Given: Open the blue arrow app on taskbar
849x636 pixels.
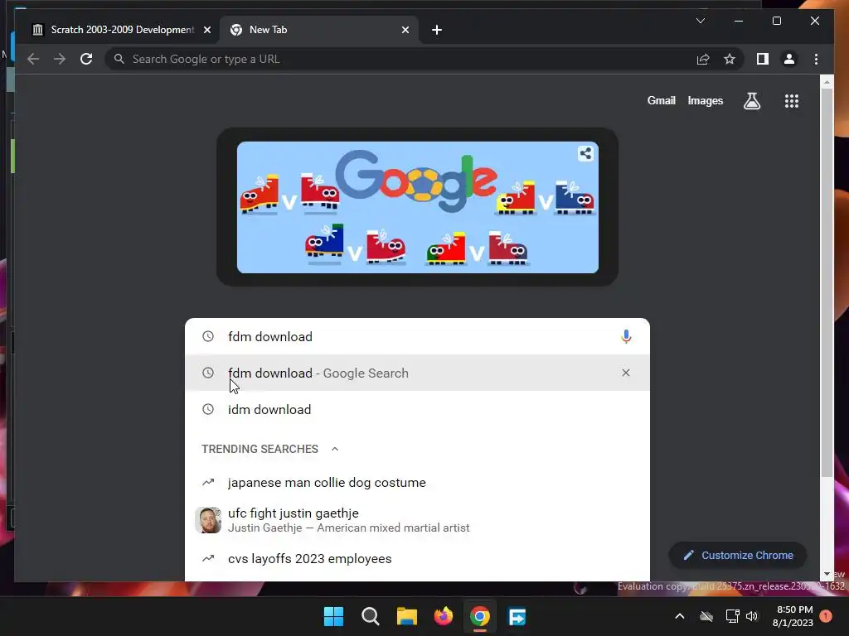Looking at the screenshot, I should (517, 616).
